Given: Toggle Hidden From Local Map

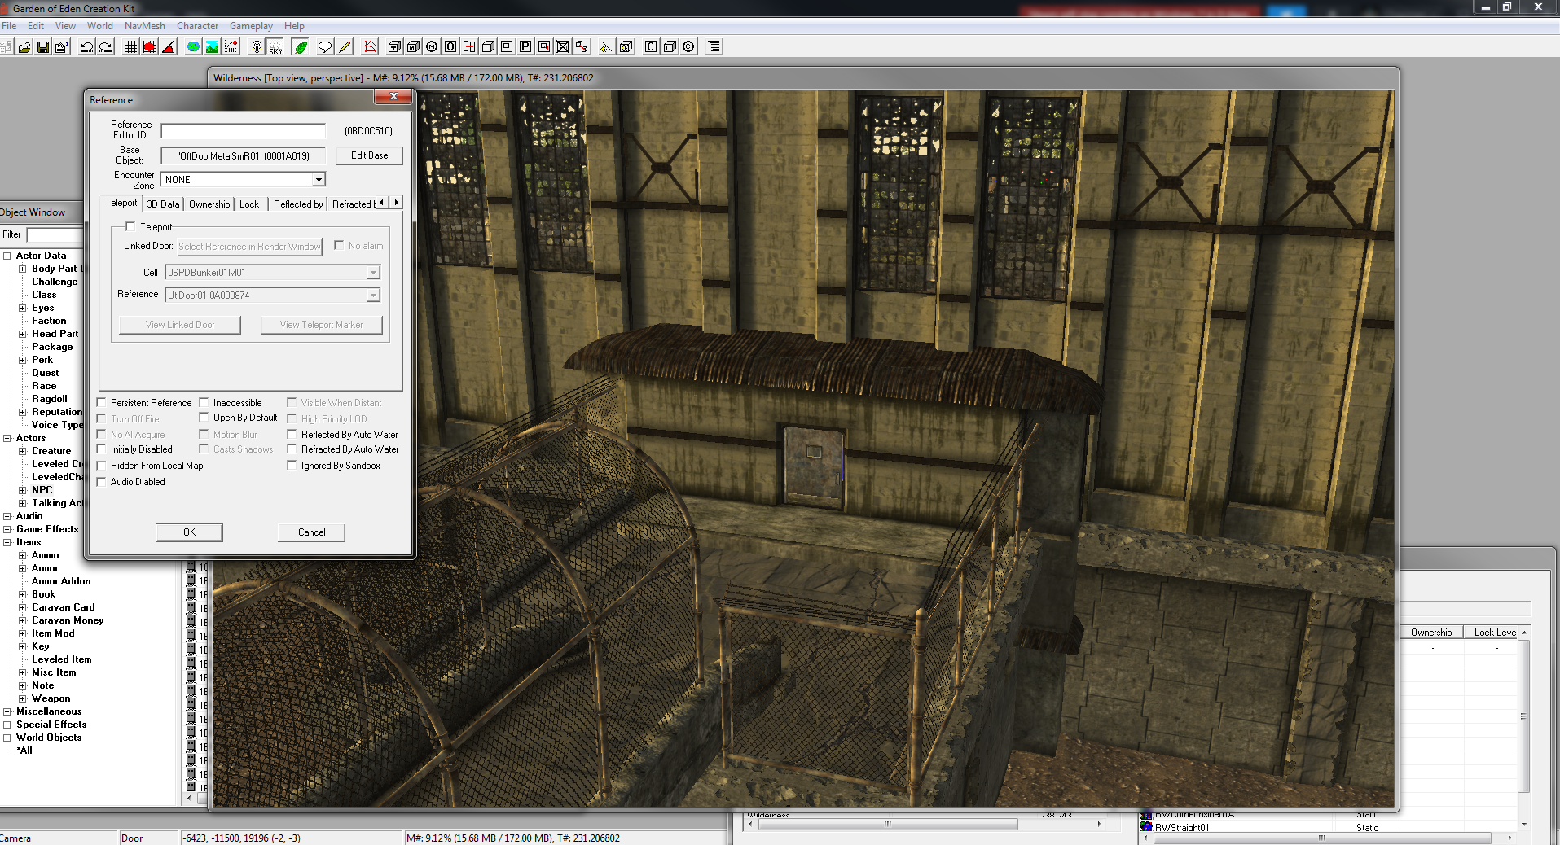Looking at the screenshot, I should [x=102, y=466].
